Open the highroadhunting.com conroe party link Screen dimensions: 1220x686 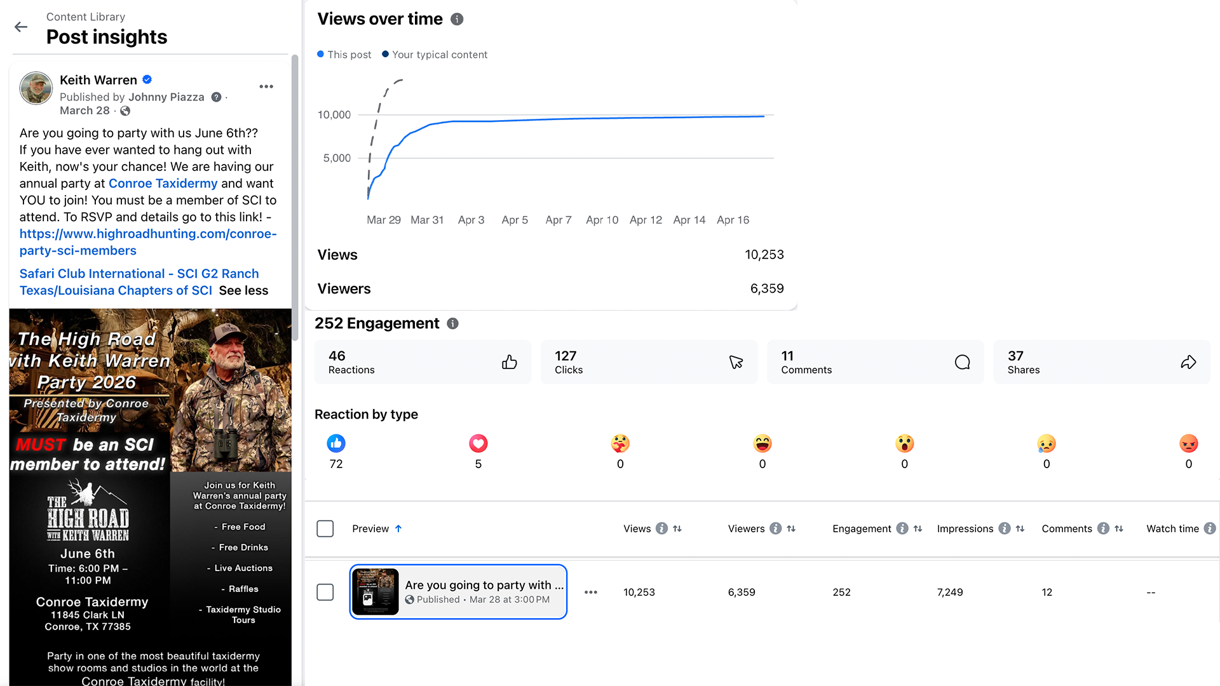click(x=148, y=242)
